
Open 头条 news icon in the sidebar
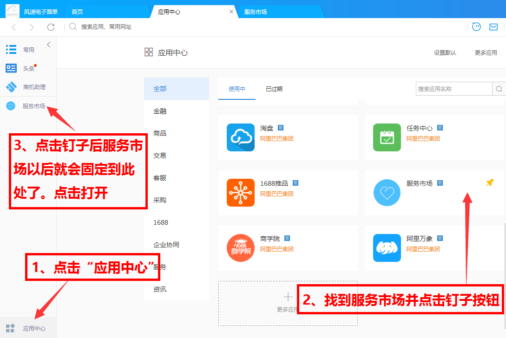pyautogui.click(x=11, y=68)
